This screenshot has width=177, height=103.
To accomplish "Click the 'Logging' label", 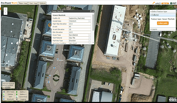I will (x=23, y=99).
